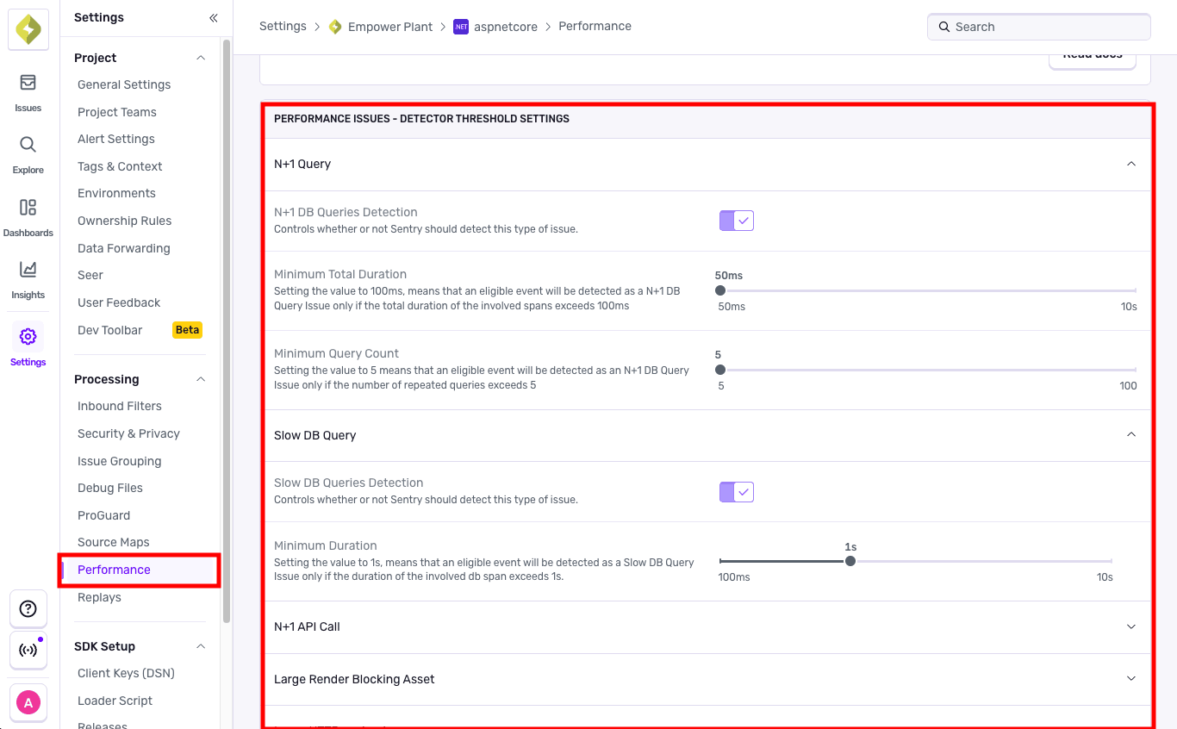The image size is (1177, 729).
Task: Open the Explore magnifier icon
Action: (28, 145)
